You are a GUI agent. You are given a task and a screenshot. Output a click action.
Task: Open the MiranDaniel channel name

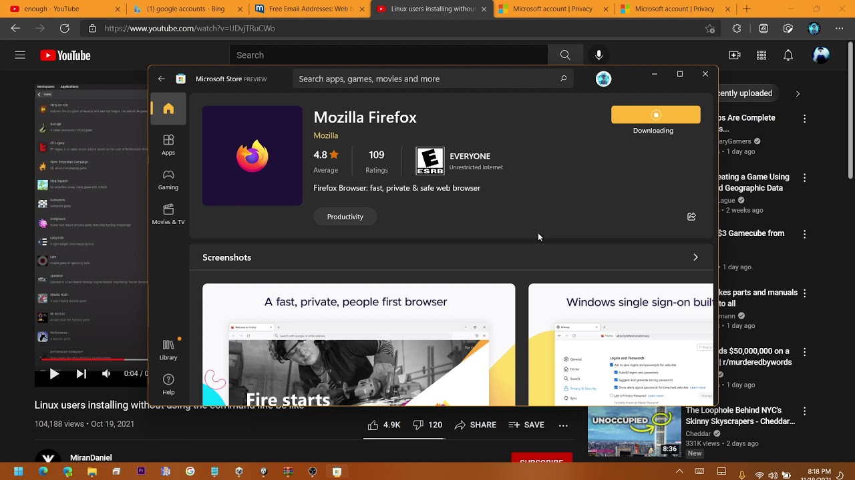coord(91,458)
